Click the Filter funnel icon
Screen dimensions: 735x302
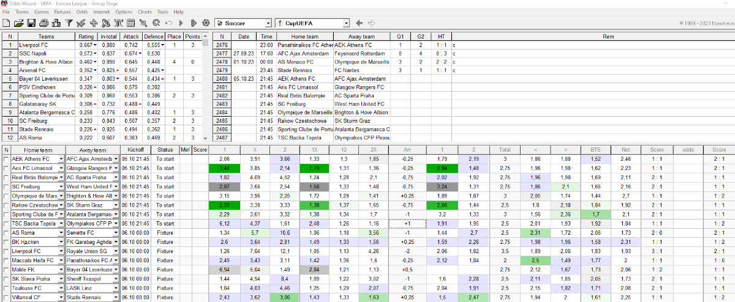click(69, 23)
